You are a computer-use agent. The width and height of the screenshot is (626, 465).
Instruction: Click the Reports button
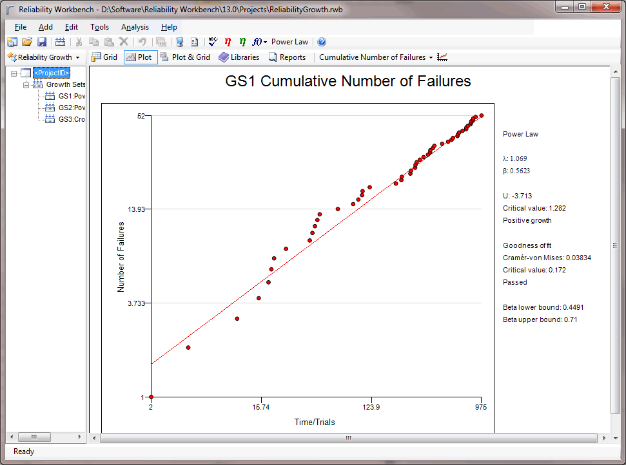coord(287,57)
